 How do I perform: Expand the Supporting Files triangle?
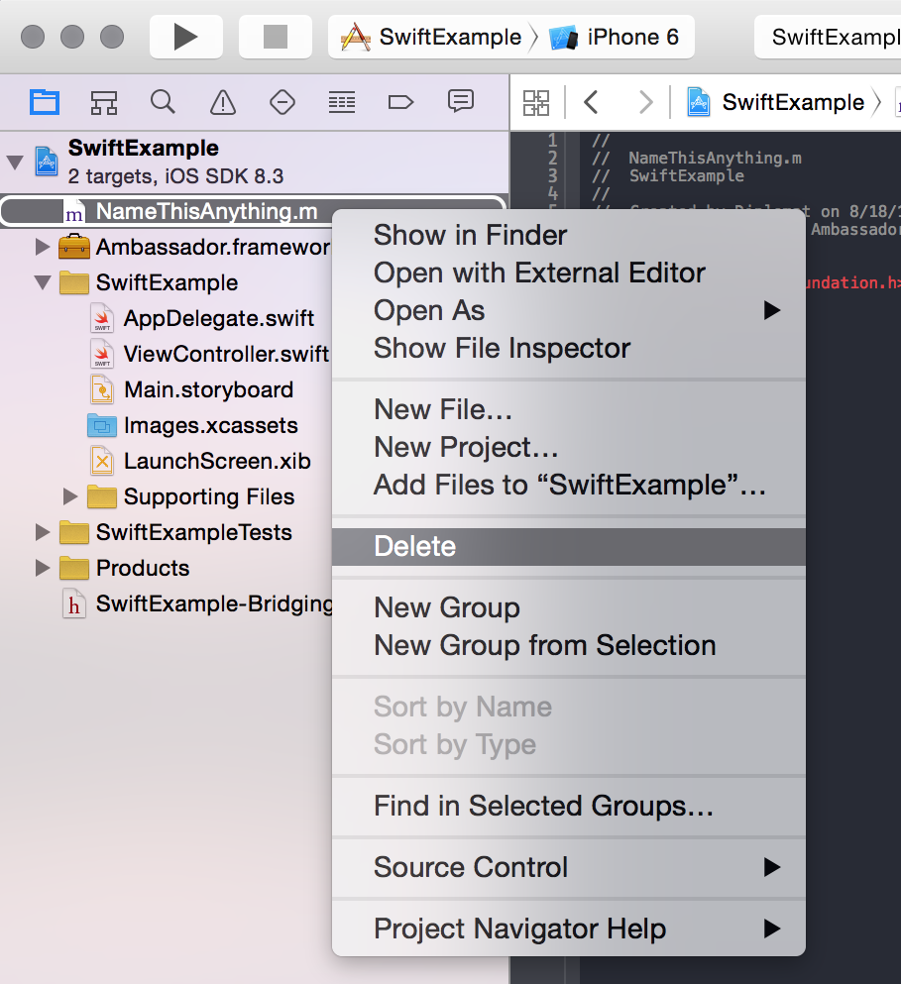[x=70, y=497]
